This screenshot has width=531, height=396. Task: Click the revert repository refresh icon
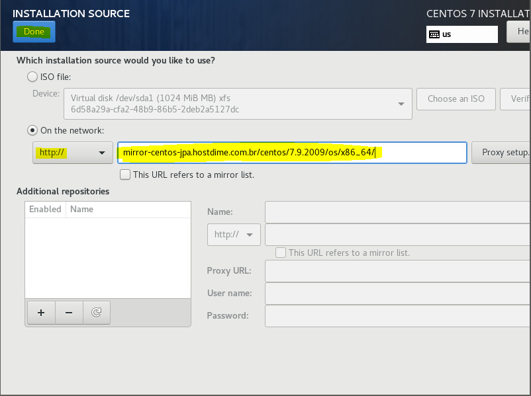tap(97, 313)
